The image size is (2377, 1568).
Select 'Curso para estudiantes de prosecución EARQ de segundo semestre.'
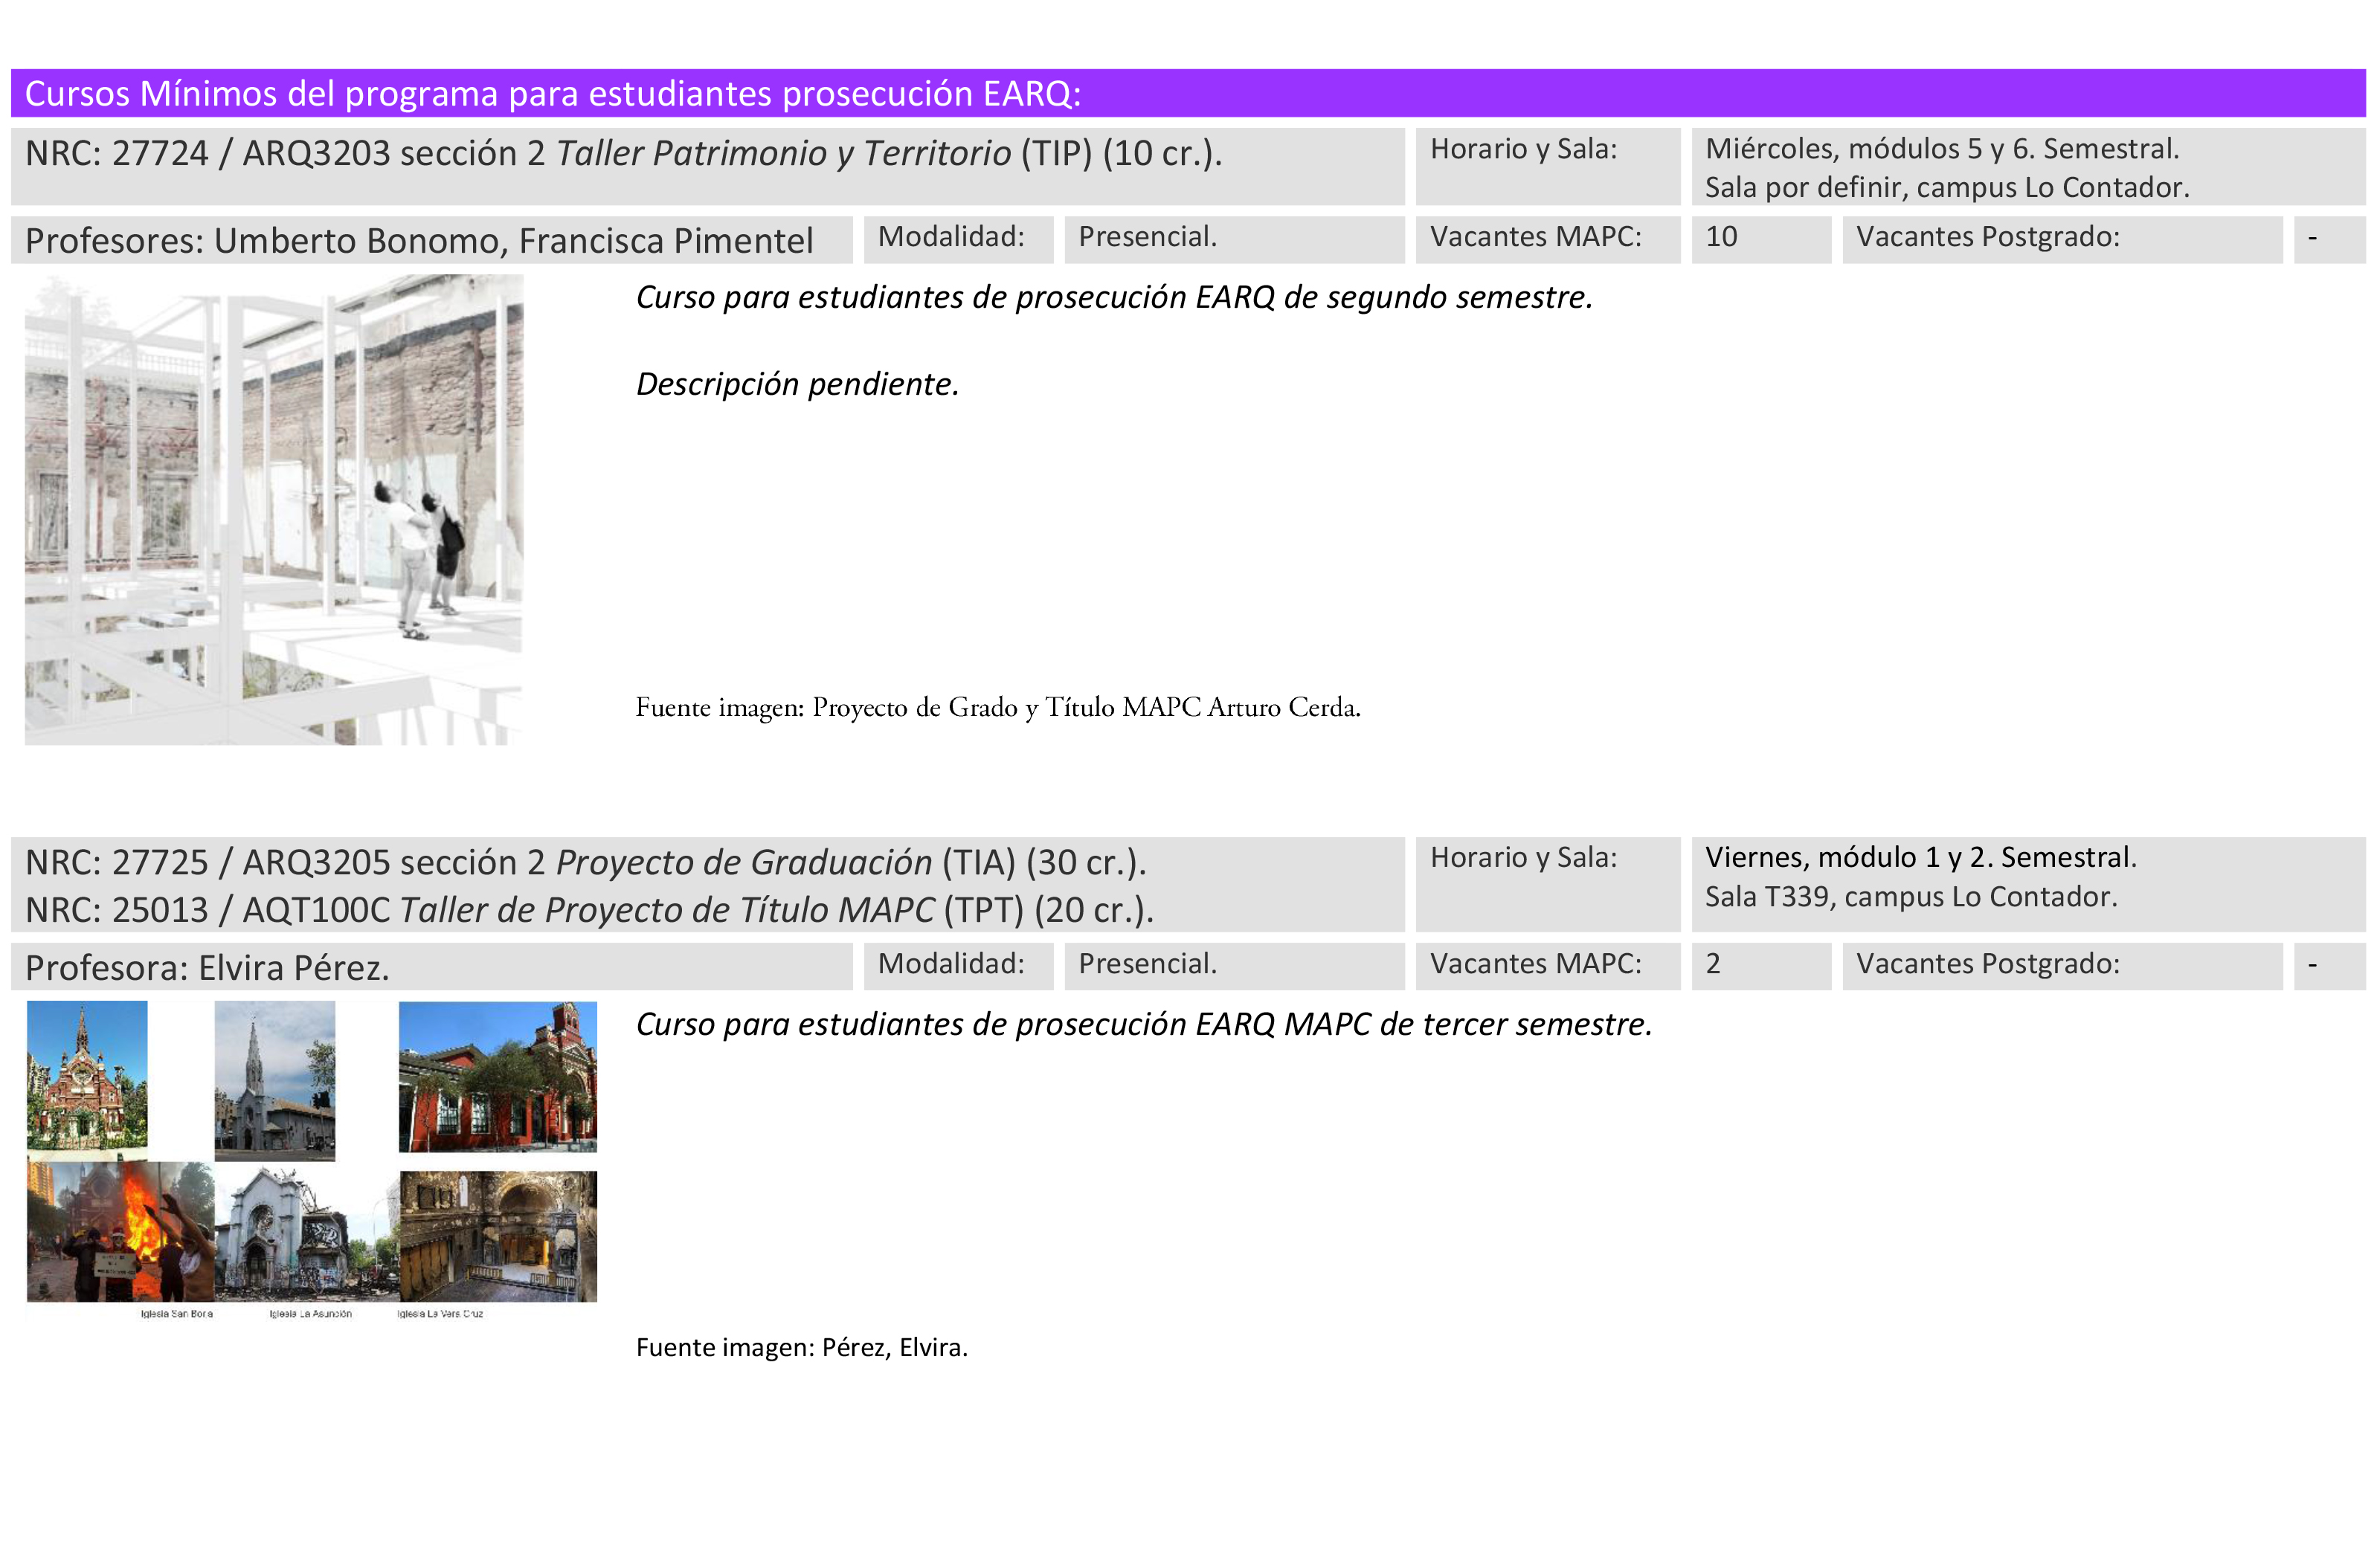point(1113,297)
